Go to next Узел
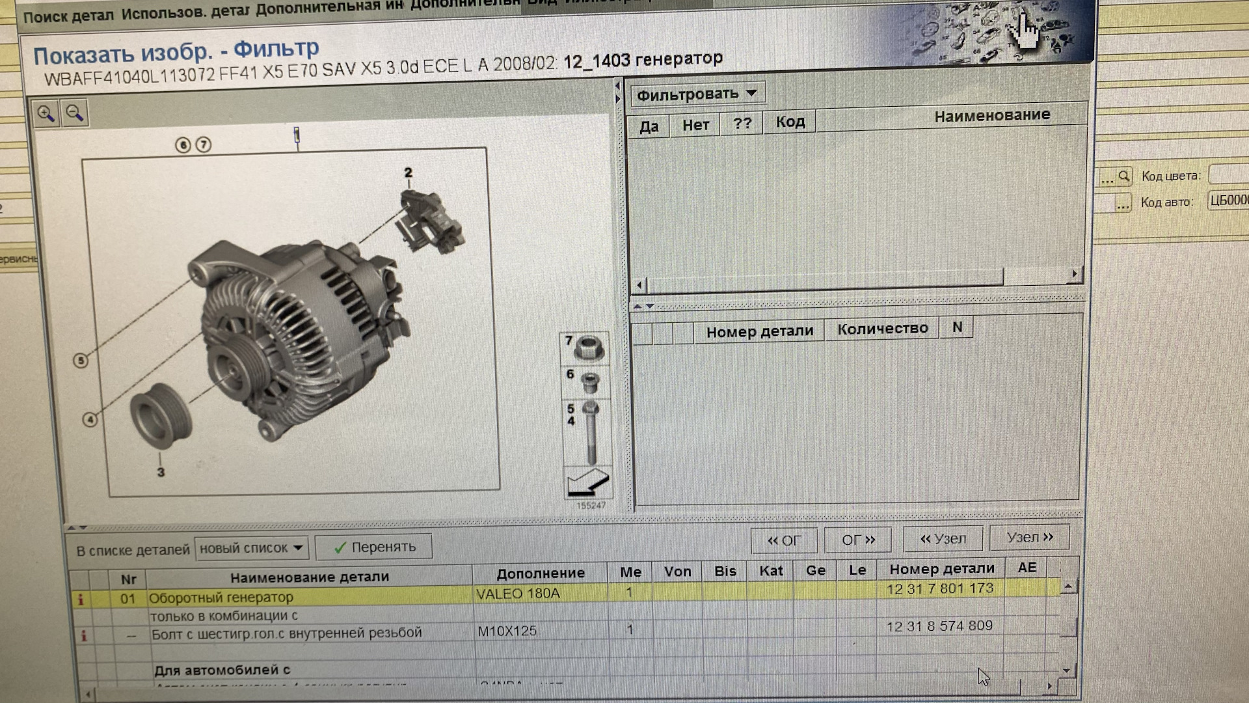Image resolution: width=1249 pixels, height=703 pixels. 1029,538
